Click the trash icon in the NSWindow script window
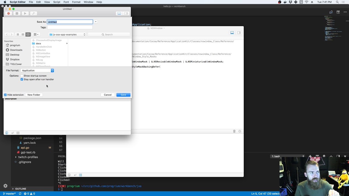This screenshot has width=349, height=196. pyautogui.click(x=234, y=131)
